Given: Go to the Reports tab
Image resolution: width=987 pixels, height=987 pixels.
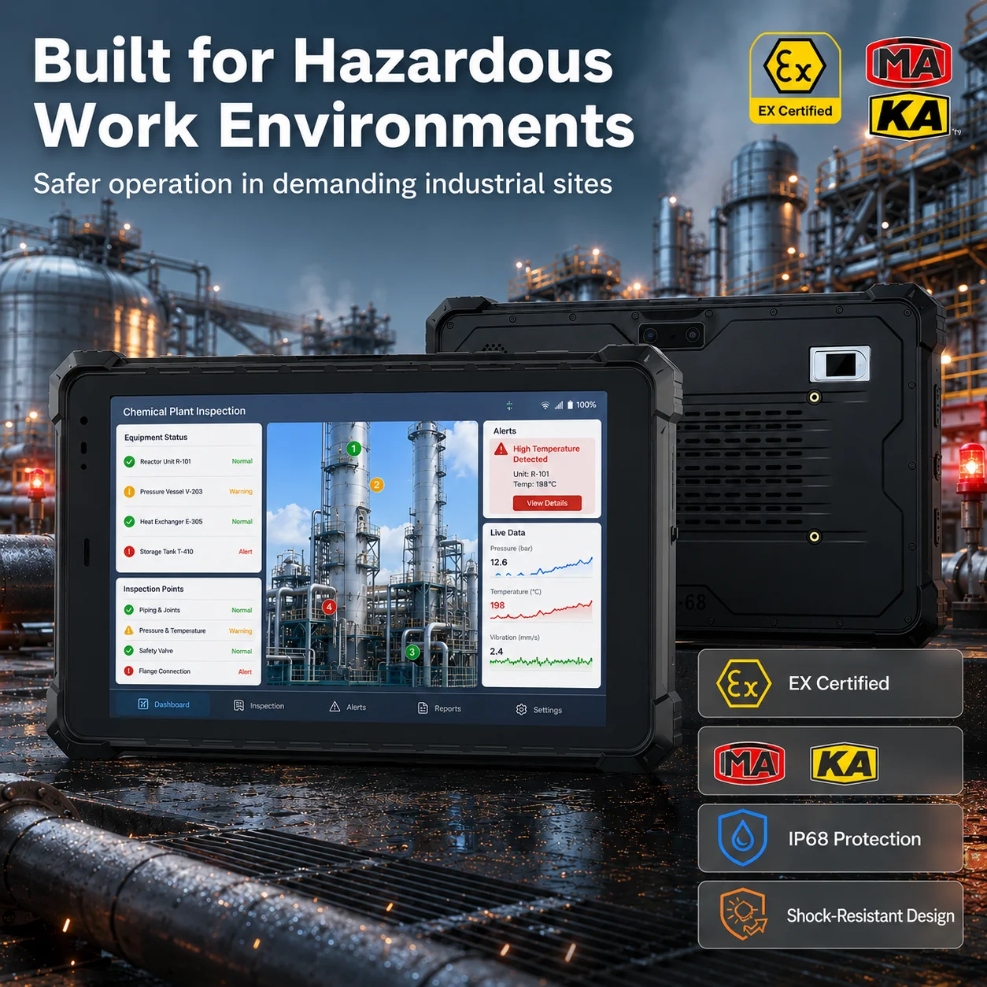Looking at the screenshot, I should click(x=439, y=708).
